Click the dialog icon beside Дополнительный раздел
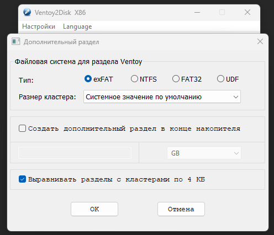The height and width of the screenshot is (235, 274). pos(15,41)
